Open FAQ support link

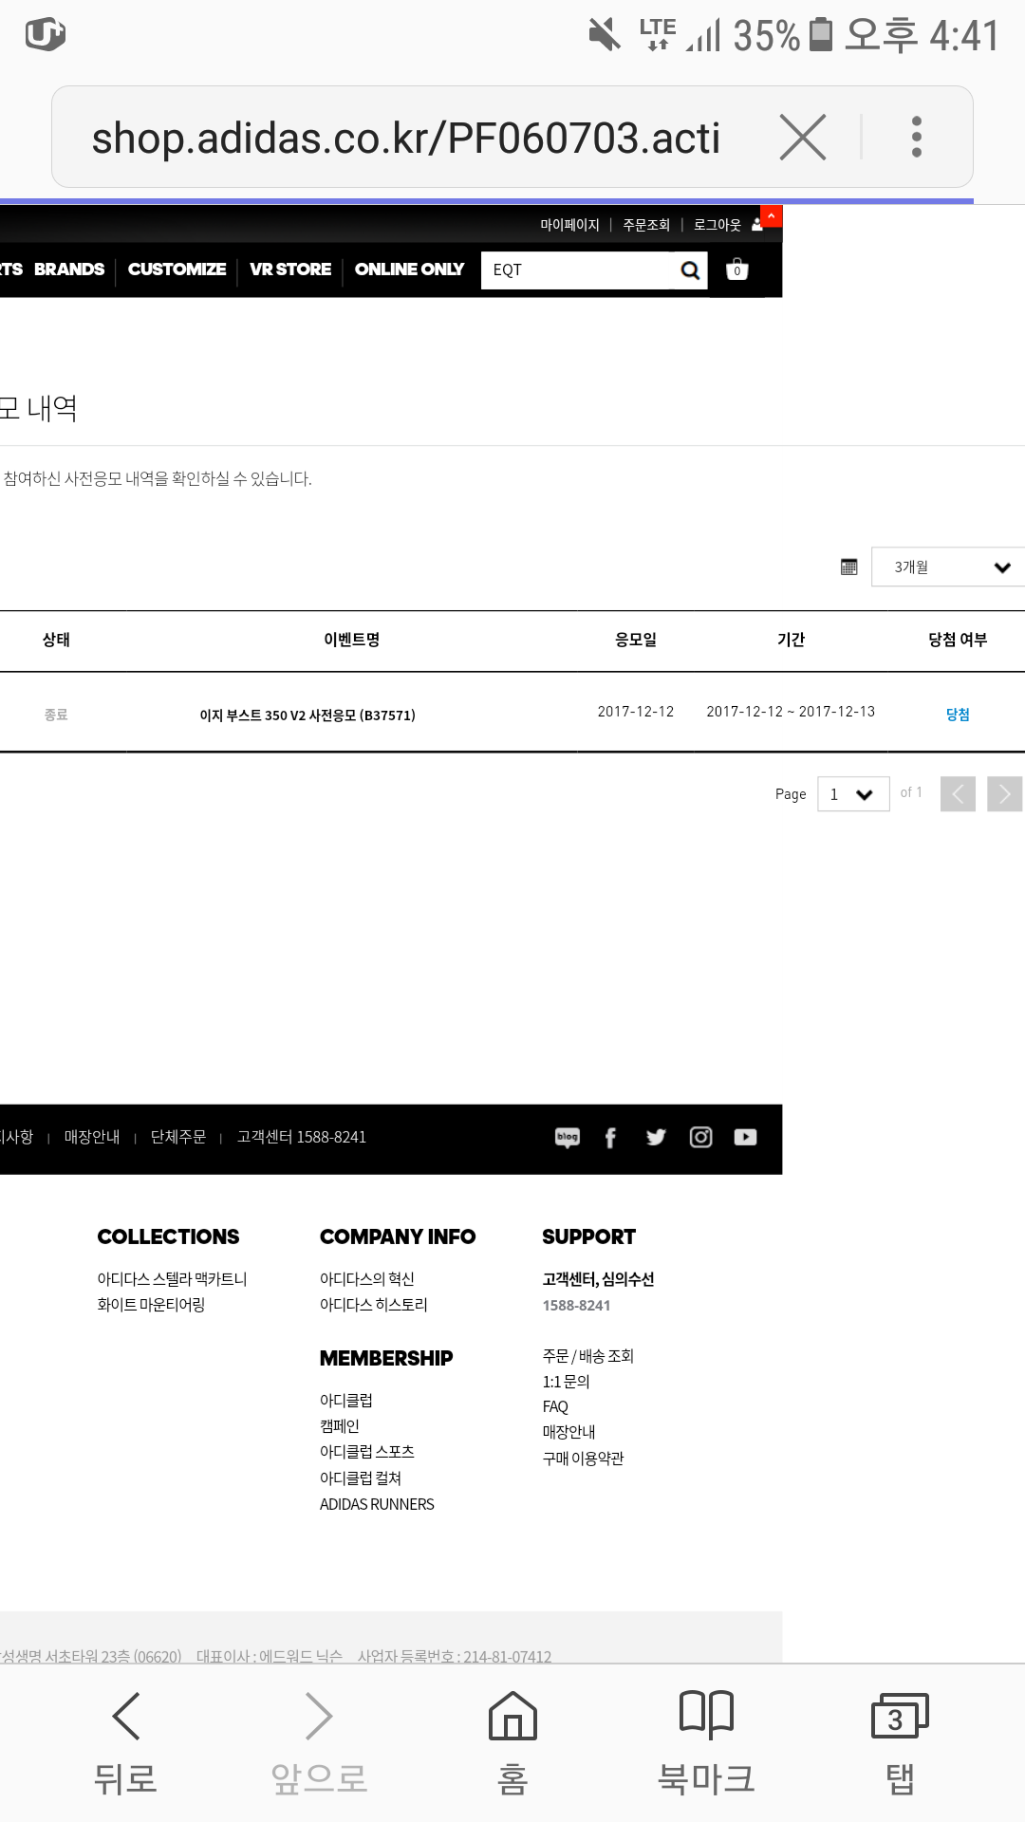point(555,1407)
